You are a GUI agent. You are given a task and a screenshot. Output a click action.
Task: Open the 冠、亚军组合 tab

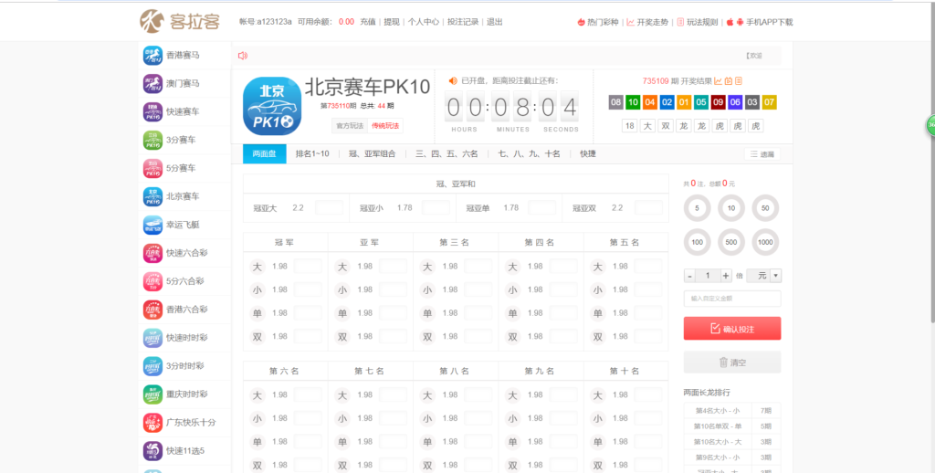[x=372, y=154]
